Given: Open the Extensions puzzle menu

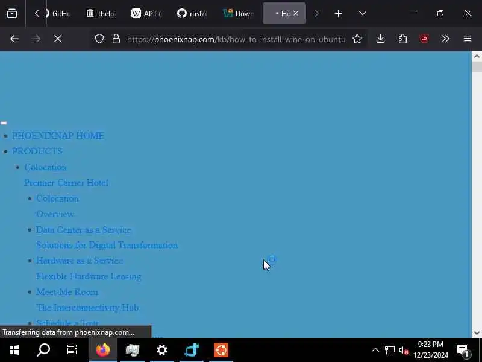Looking at the screenshot, I should point(402,39).
